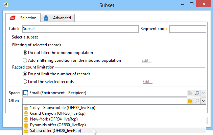Click Edit link next to filtering condition
This screenshot has height=135, width=213.
(x=146, y=61)
